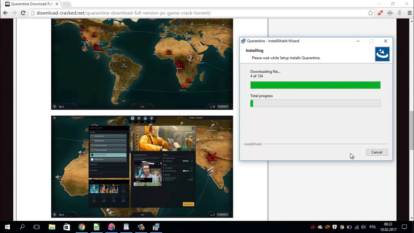Open the Windows Store taskbar icon
This screenshot has height=233, width=414.
(67, 227)
